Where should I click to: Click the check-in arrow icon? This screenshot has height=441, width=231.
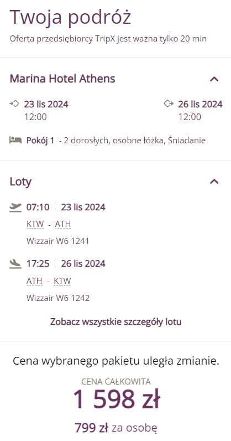click(14, 103)
